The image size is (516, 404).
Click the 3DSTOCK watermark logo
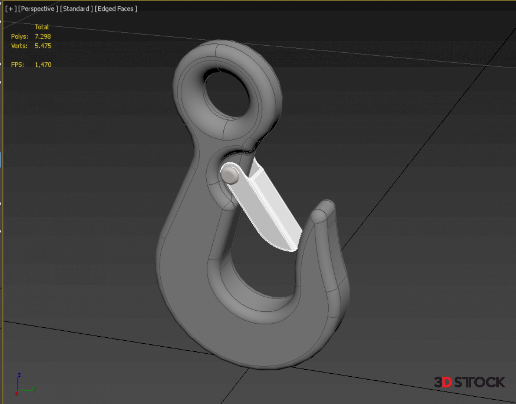pos(469,382)
